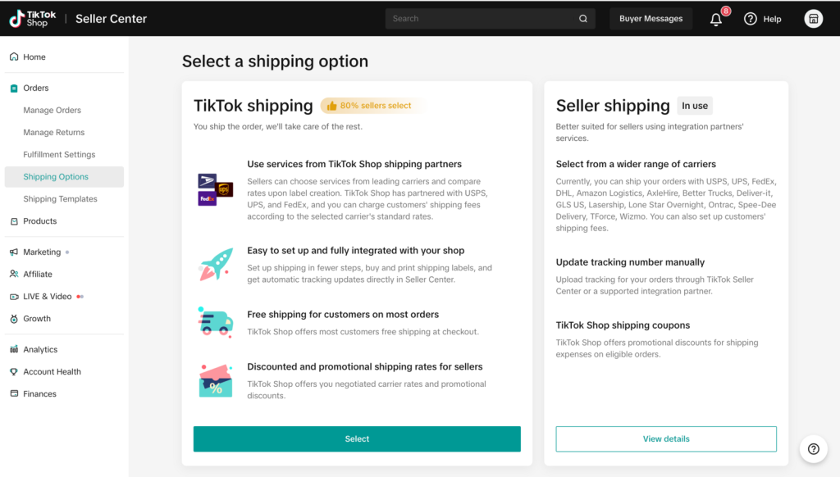Select the Orders clipboard icon
Viewport: 840px width, 477px height.
point(13,88)
